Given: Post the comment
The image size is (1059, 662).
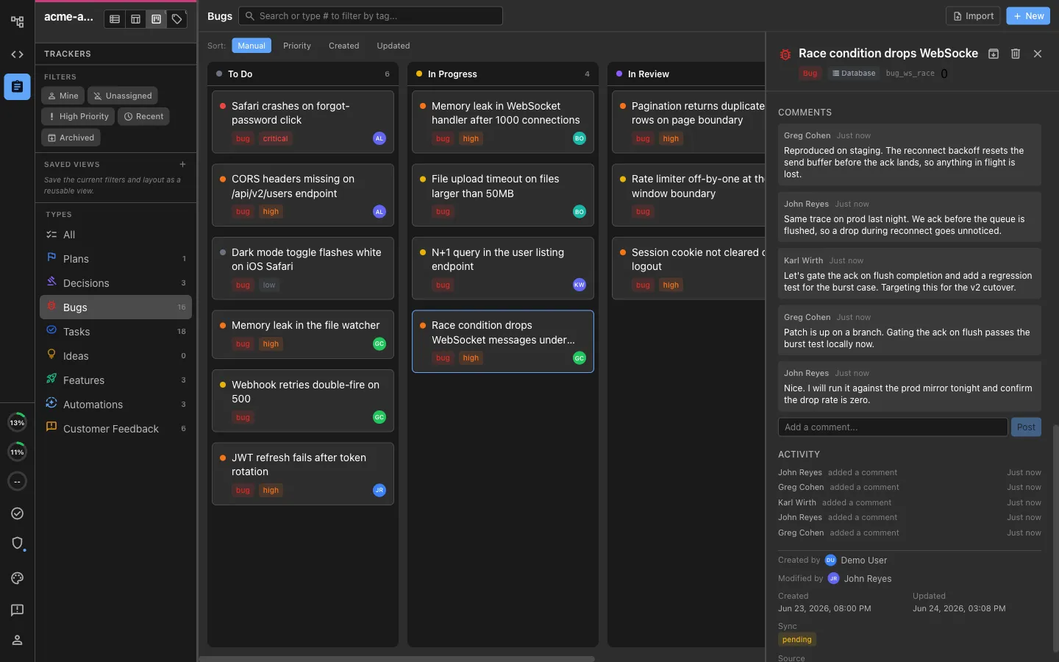Looking at the screenshot, I should pos(1026,427).
